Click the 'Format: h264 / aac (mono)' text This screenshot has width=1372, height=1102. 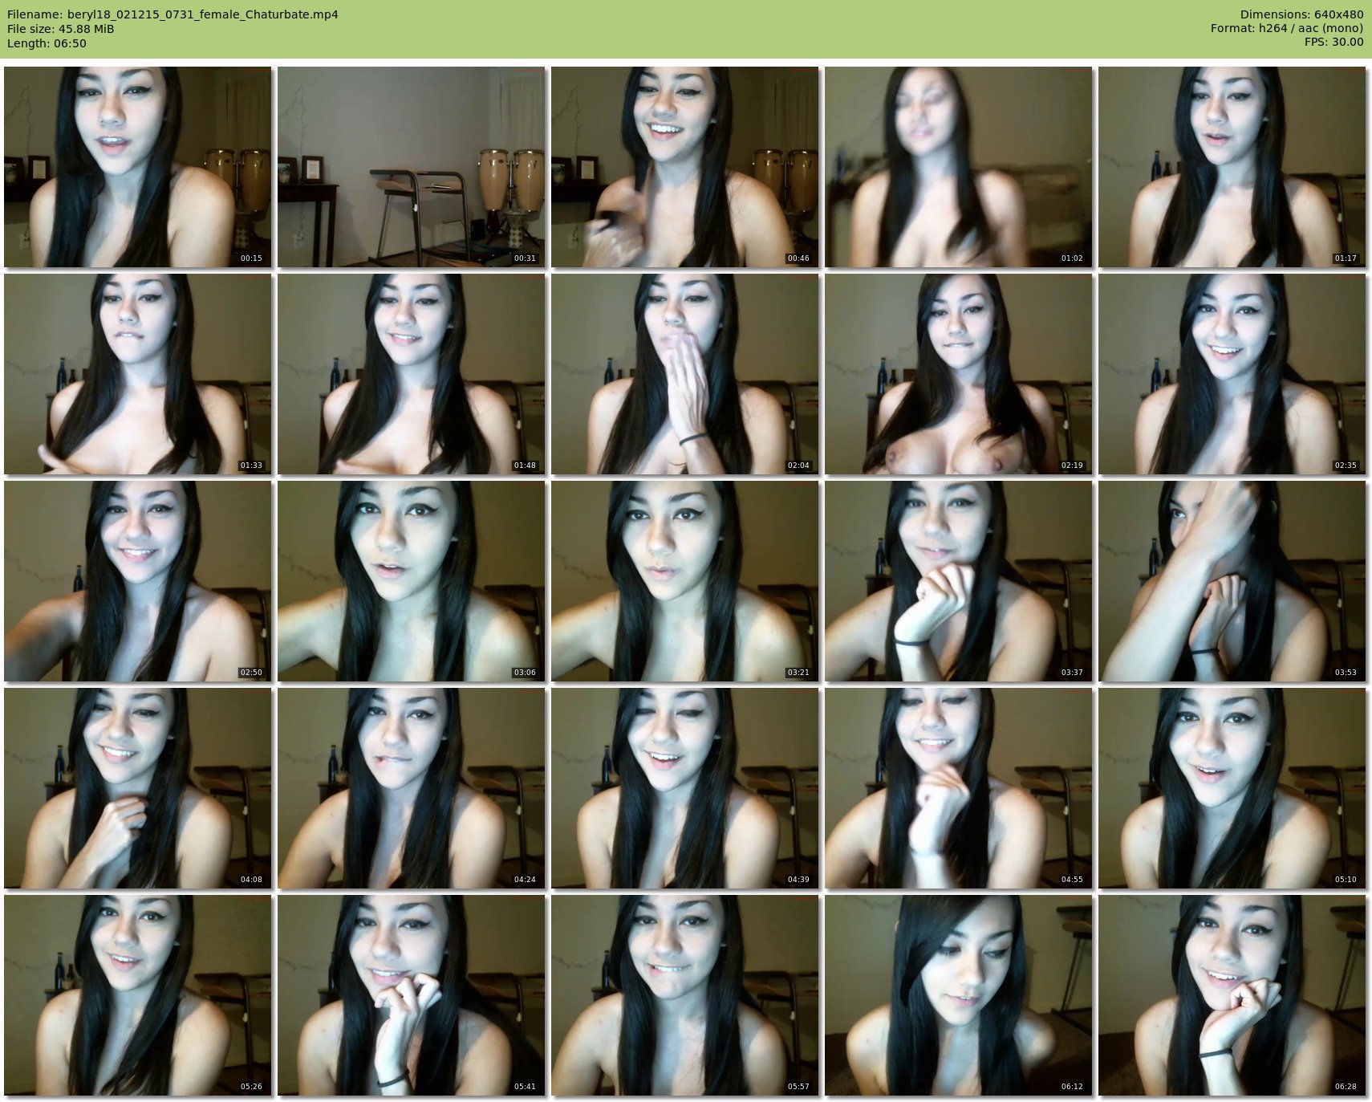tap(1287, 29)
